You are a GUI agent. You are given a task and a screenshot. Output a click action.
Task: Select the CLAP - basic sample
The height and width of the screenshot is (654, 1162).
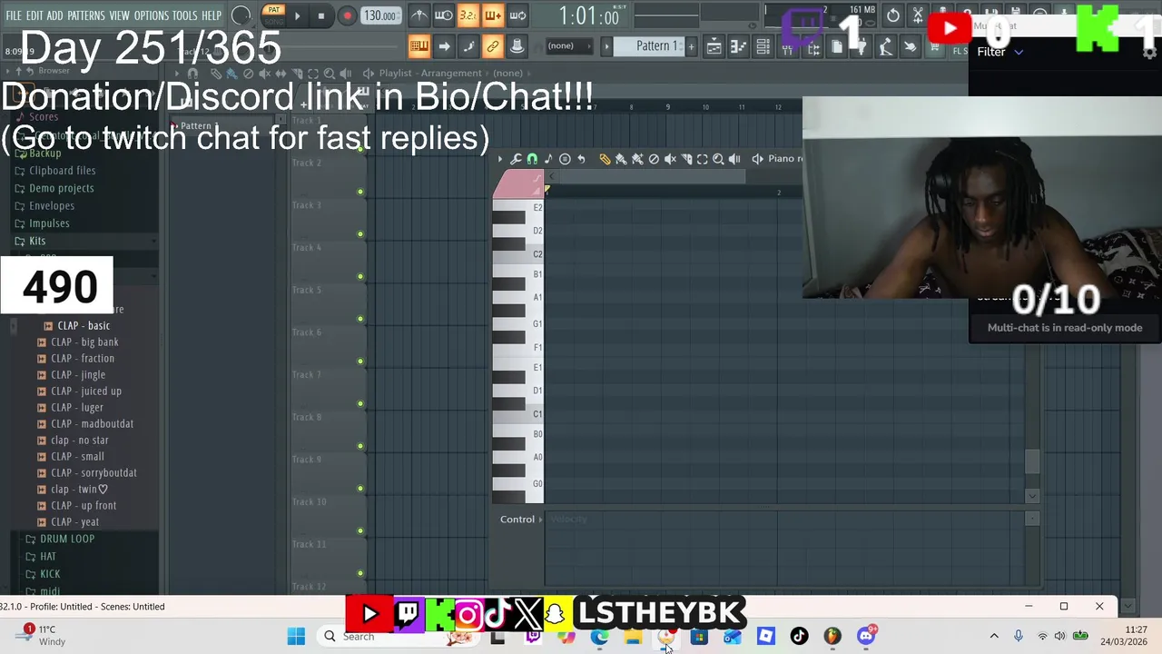[x=84, y=326]
